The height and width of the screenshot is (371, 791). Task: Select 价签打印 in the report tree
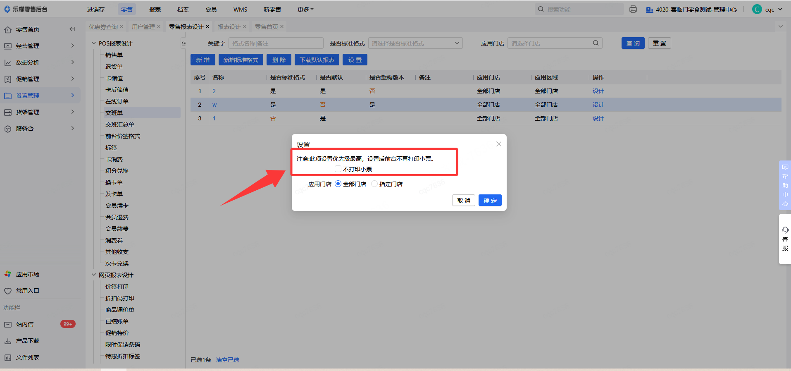117,286
